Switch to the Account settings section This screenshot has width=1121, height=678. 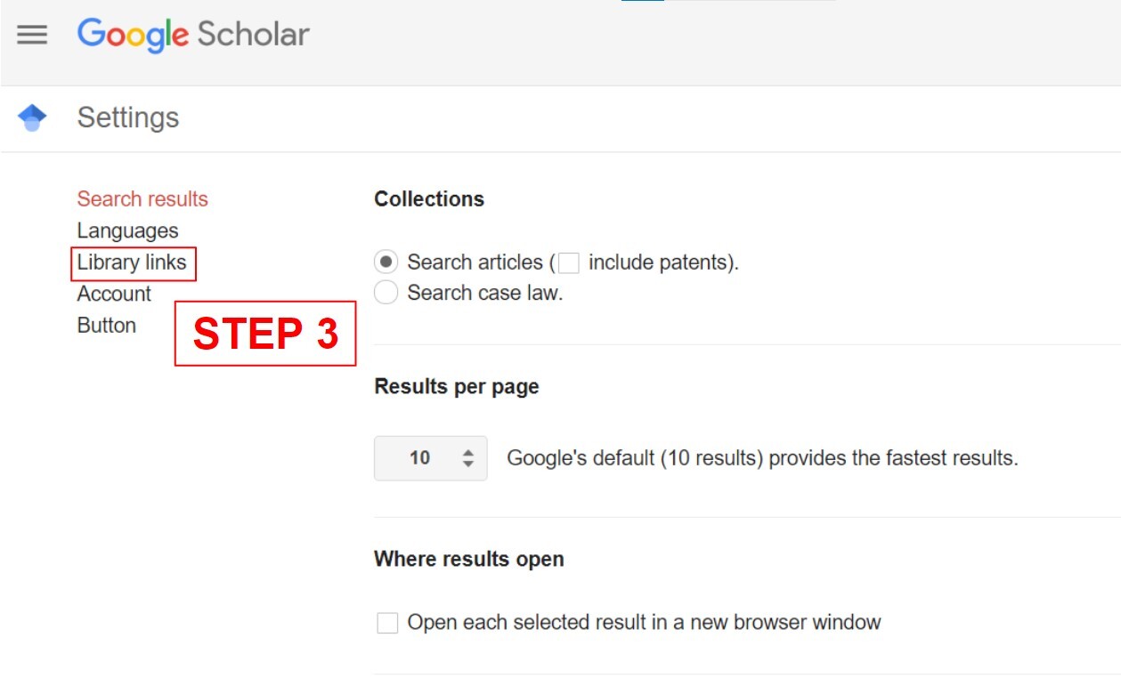tap(114, 295)
